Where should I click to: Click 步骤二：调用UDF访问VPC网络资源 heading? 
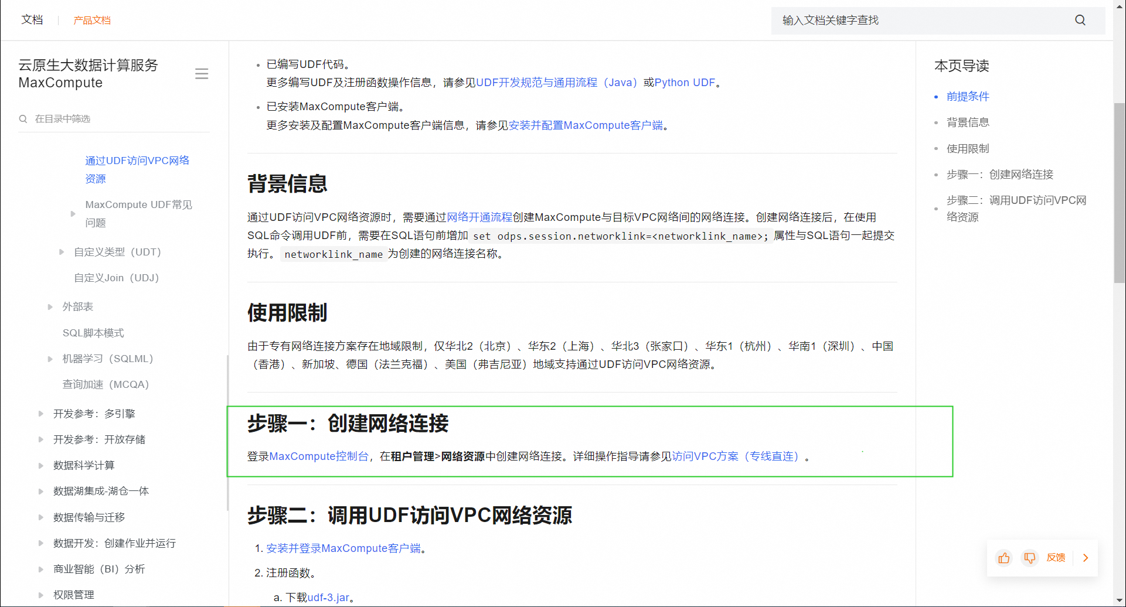410,516
